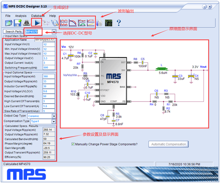Click Application Name field

[45, 40]
